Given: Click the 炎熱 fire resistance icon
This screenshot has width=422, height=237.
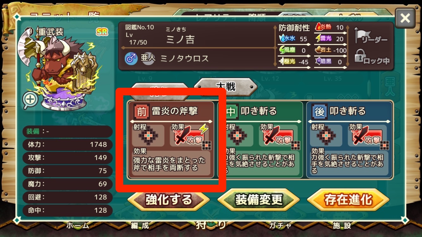Looking at the screenshot, I should [x=319, y=27].
